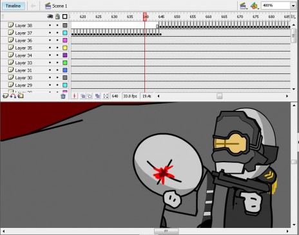This screenshot has height=235, width=299.
Task: Hide Layer 37 using its visibility dot
Action: tap(50, 33)
